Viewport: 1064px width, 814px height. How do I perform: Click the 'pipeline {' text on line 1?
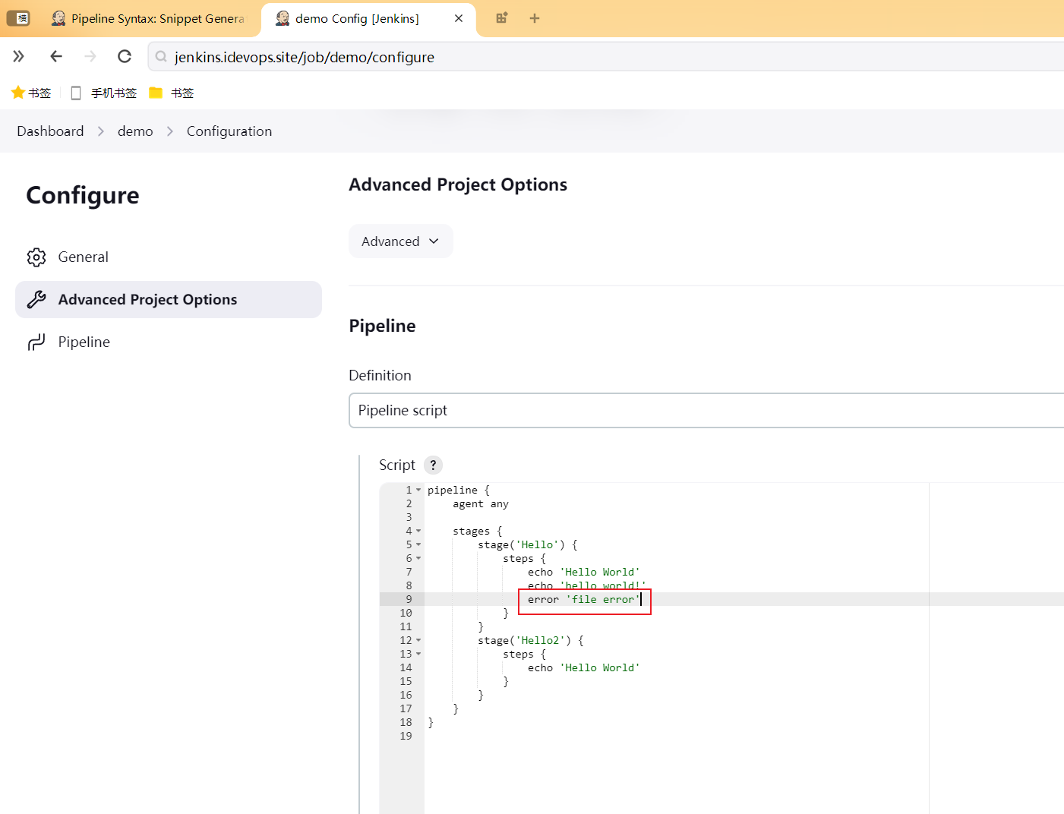click(459, 490)
